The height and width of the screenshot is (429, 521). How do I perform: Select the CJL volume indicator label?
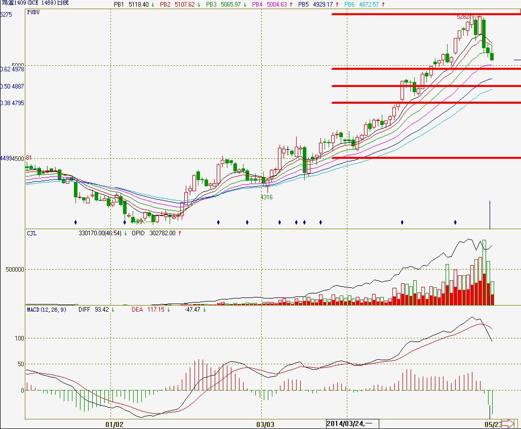(31, 233)
